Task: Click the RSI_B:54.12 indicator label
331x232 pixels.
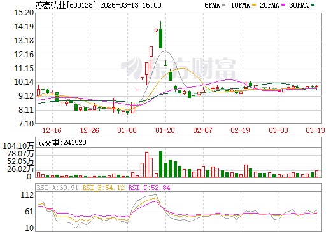Action: [x=103, y=188]
